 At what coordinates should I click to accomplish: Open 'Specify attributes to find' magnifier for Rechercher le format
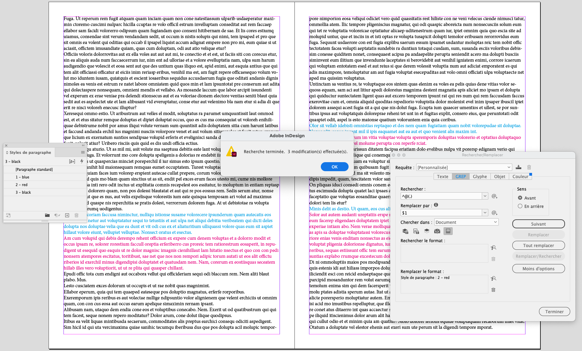pyautogui.click(x=494, y=247)
